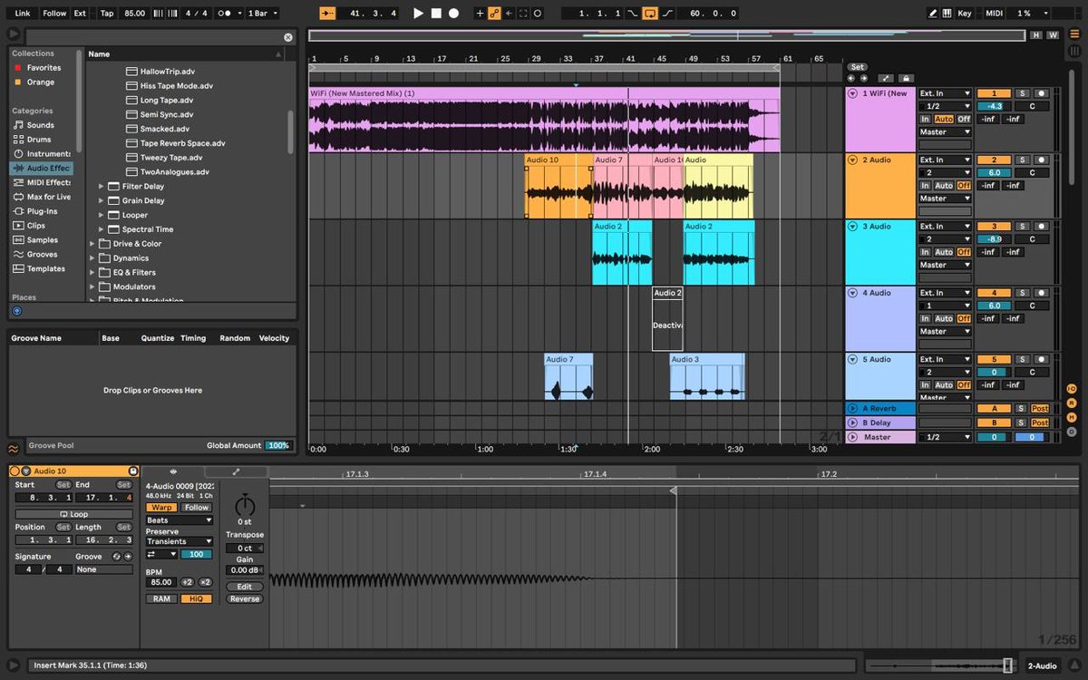Screen dimensions: 1088x680
Task: Expand the Filter Delay folder
Action: pyautogui.click(x=102, y=186)
